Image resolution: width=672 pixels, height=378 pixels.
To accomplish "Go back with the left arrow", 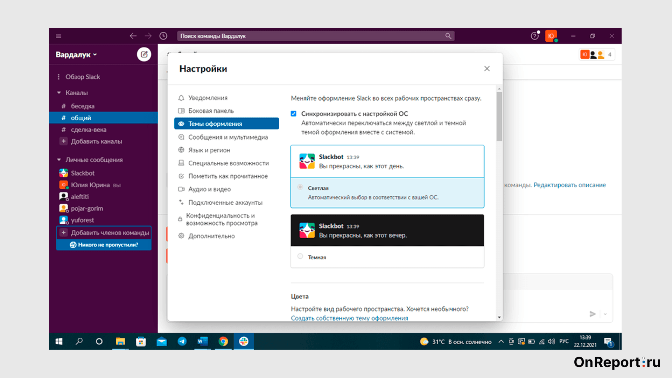I will (x=133, y=36).
